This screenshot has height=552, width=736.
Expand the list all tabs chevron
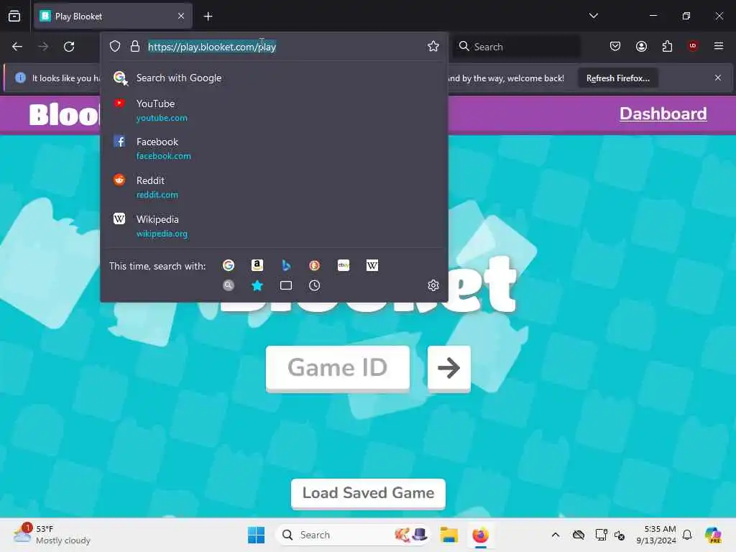[593, 16]
